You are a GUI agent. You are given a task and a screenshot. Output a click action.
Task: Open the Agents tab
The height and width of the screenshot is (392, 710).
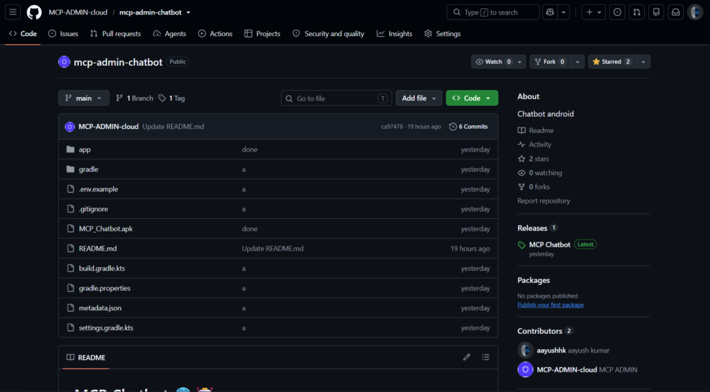[x=170, y=33]
